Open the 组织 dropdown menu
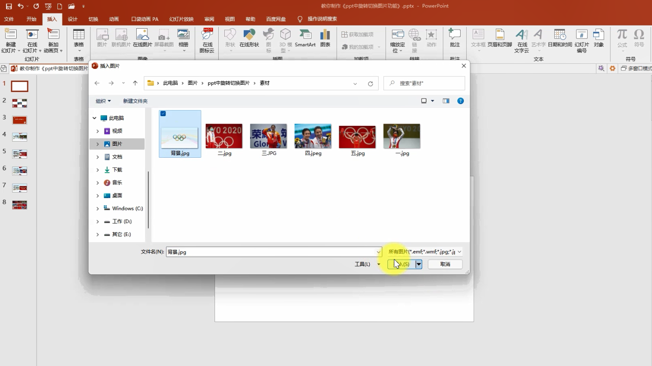The image size is (652, 366). 103,101
